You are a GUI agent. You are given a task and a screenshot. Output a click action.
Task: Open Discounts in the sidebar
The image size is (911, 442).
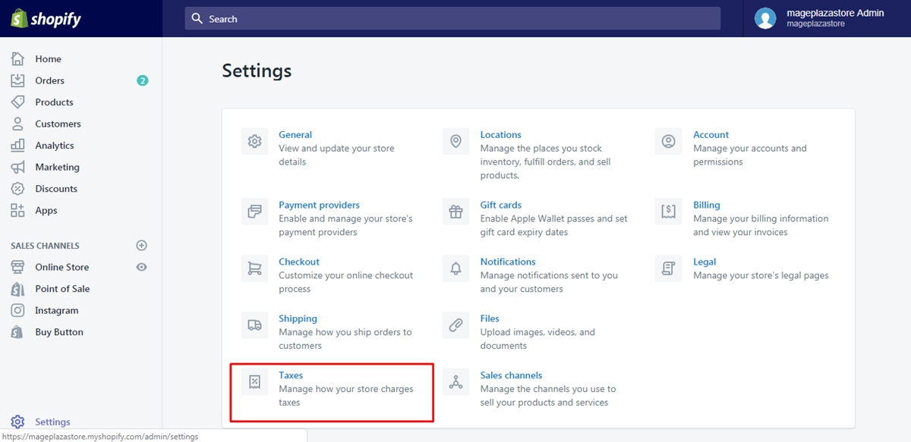56,189
